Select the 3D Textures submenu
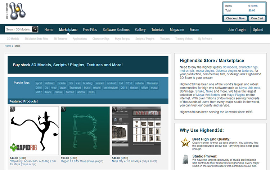270x170 pixels. [x=60, y=39]
